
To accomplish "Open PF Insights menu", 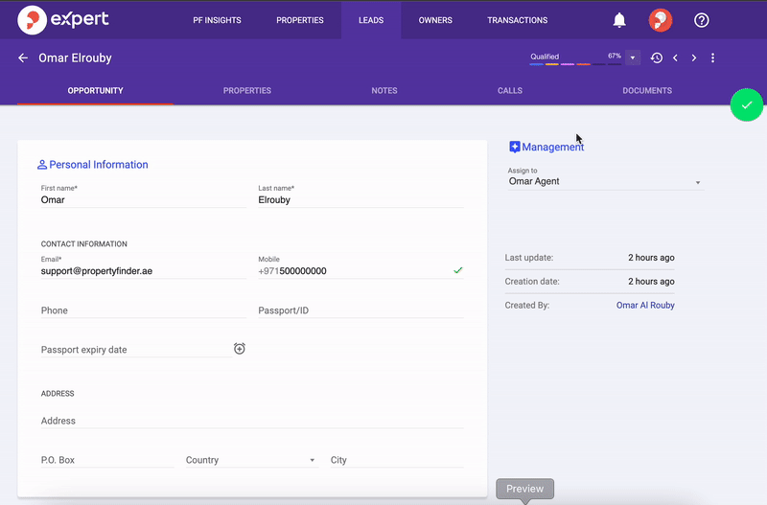I will point(217,20).
